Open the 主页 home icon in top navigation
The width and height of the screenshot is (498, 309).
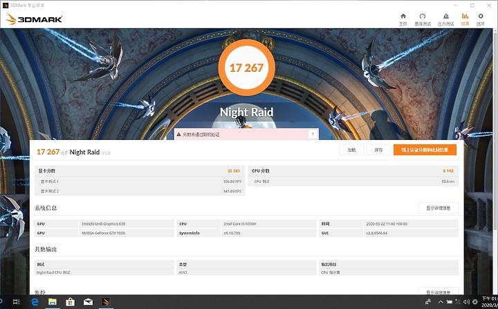click(403, 16)
